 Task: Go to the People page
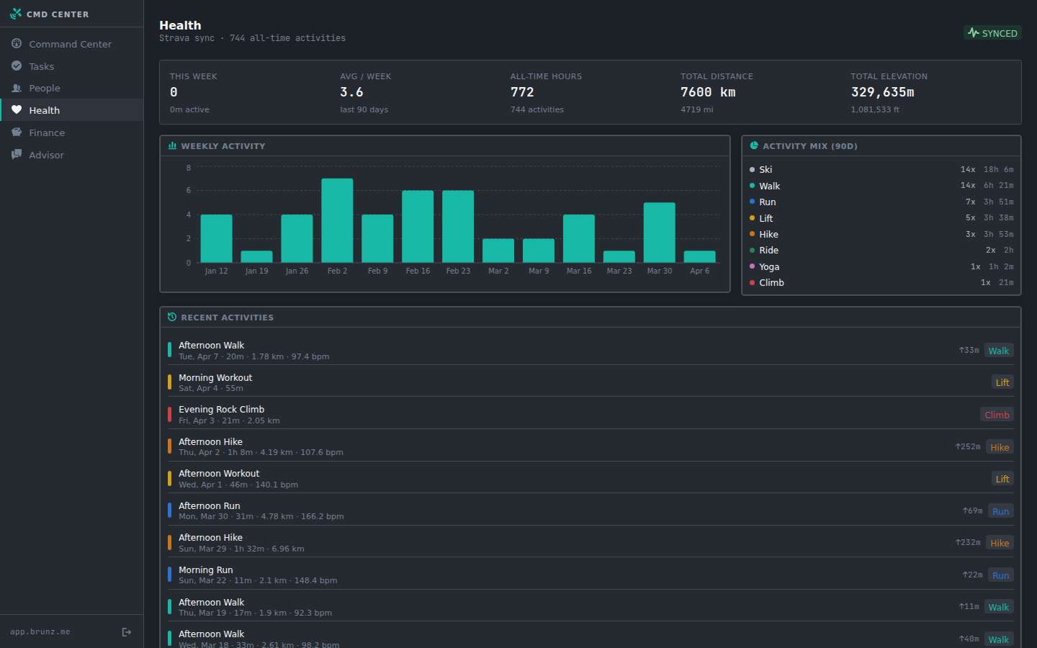coord(72,88)
